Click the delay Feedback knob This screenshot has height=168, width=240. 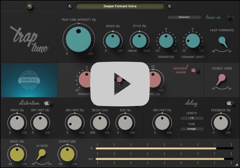pos(221,123)
